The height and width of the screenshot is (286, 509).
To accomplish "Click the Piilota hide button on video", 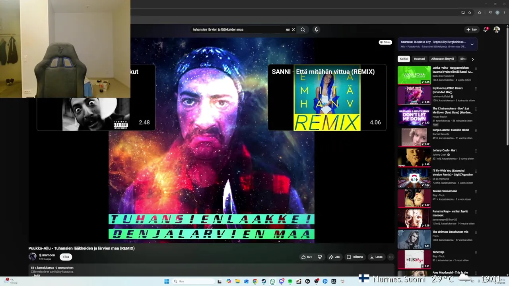I will (385, 42).
